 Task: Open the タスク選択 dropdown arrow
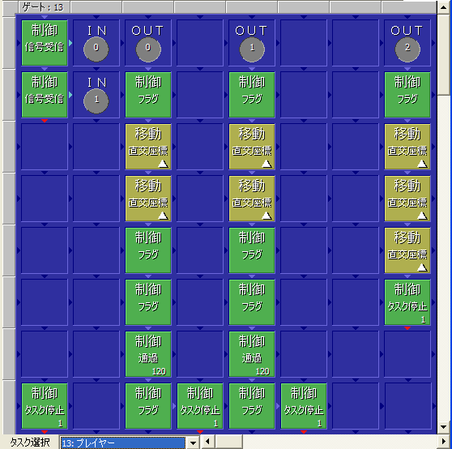click(x=193, y=443)
